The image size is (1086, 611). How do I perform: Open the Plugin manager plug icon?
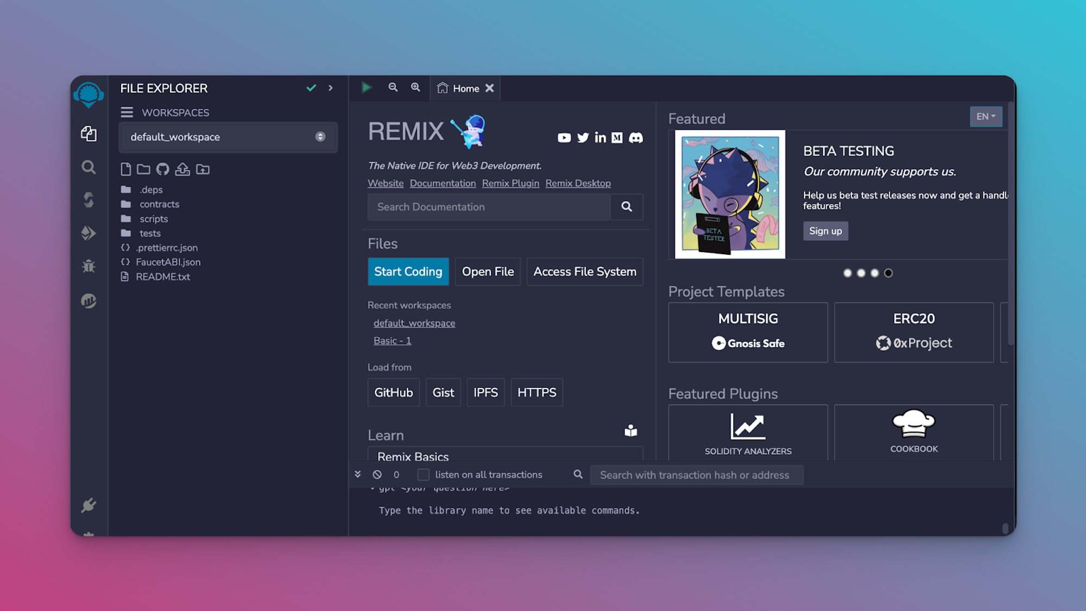[89, 505]
